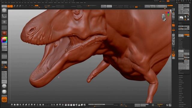The height and width of the screenshot is (108, 192).
Task: Click the topmost render icon on the right shelf
Action: (173, 10)
